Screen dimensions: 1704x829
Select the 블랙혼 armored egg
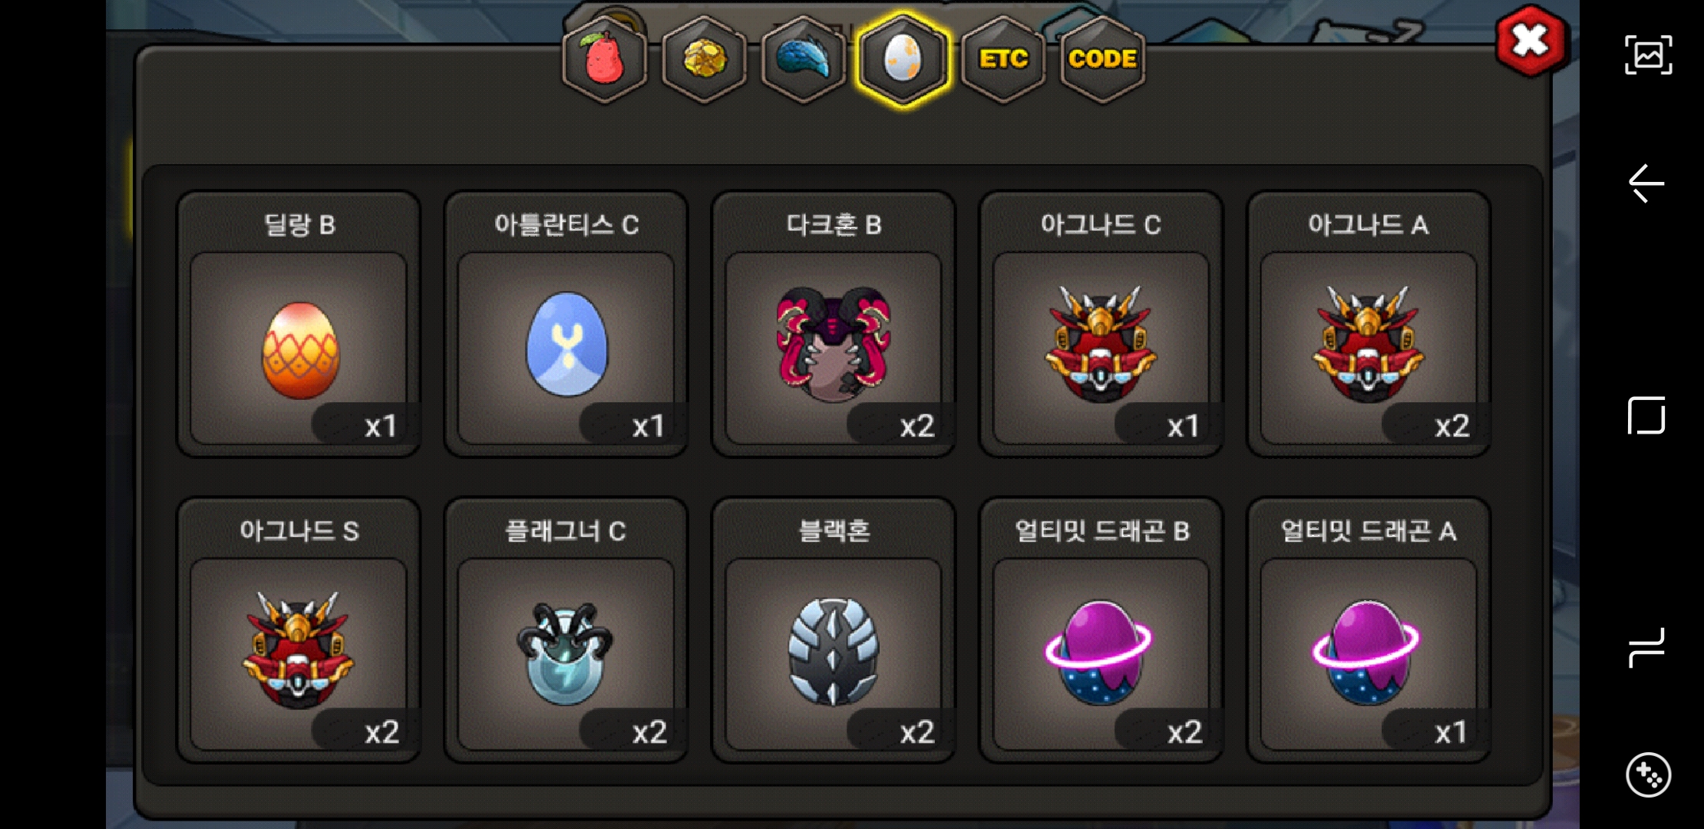coord(834,631)
